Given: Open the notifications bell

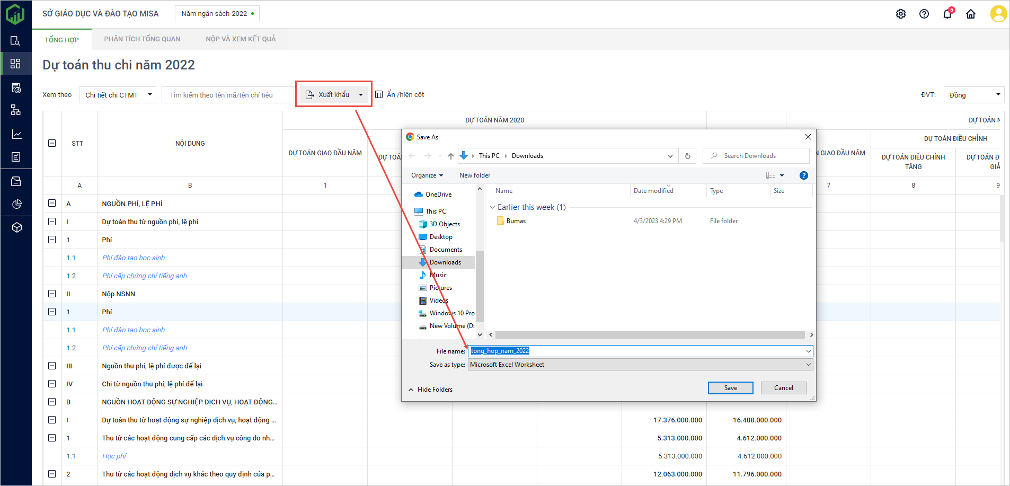Looking at the screenshot, I should tap(947, 14).
